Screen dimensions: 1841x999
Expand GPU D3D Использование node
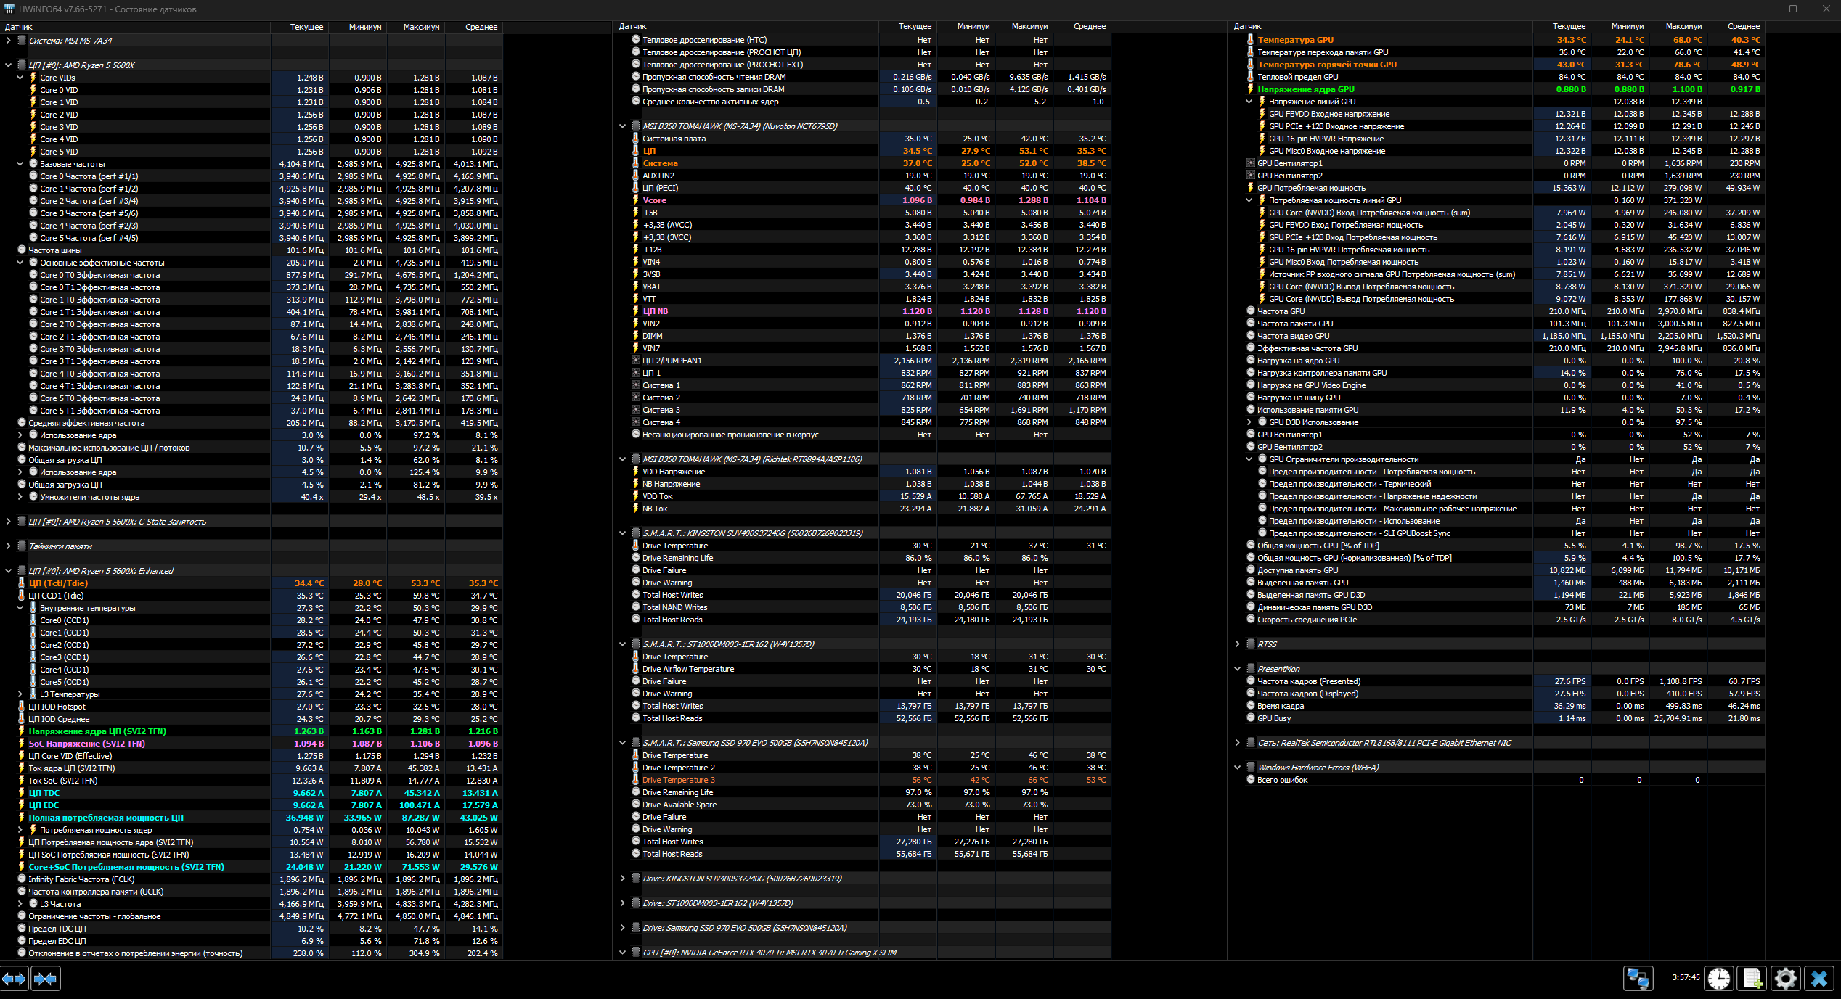(x=1249, y=422)
